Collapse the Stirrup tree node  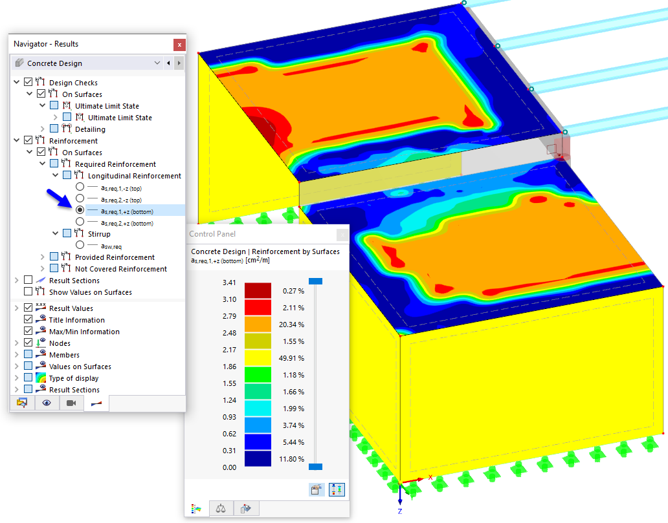56,233
